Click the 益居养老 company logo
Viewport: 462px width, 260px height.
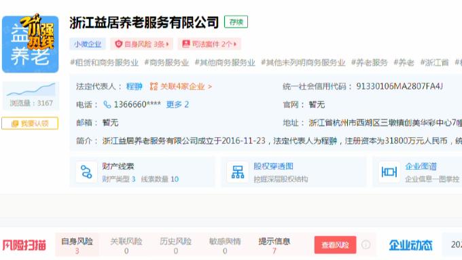[x=31, y=44]
